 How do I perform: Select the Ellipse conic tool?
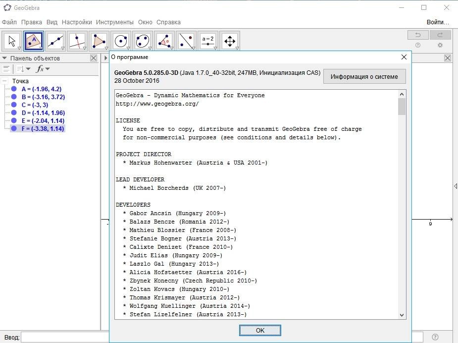click(x=143, y=41)
